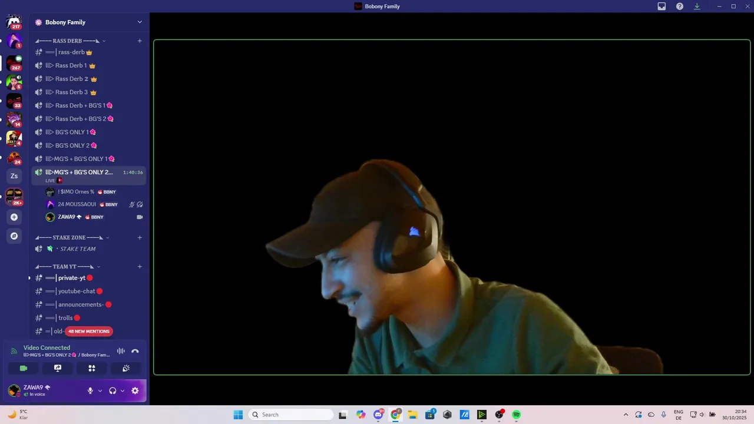Viewport: 754px width, 424px height.
Task: Open the activities launcher button
Action: pyautogui.click(x=92, y=368)
